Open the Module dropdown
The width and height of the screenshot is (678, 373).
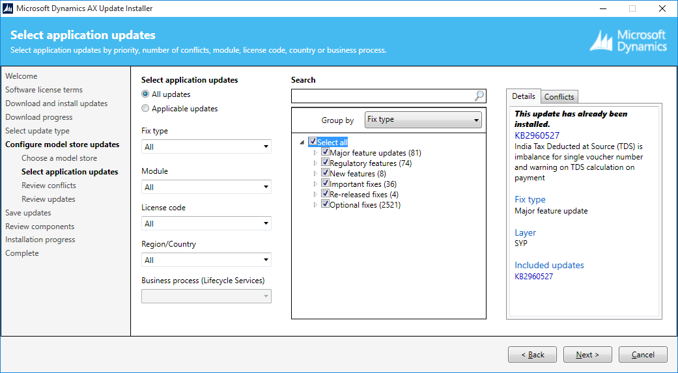click(206, 187)
